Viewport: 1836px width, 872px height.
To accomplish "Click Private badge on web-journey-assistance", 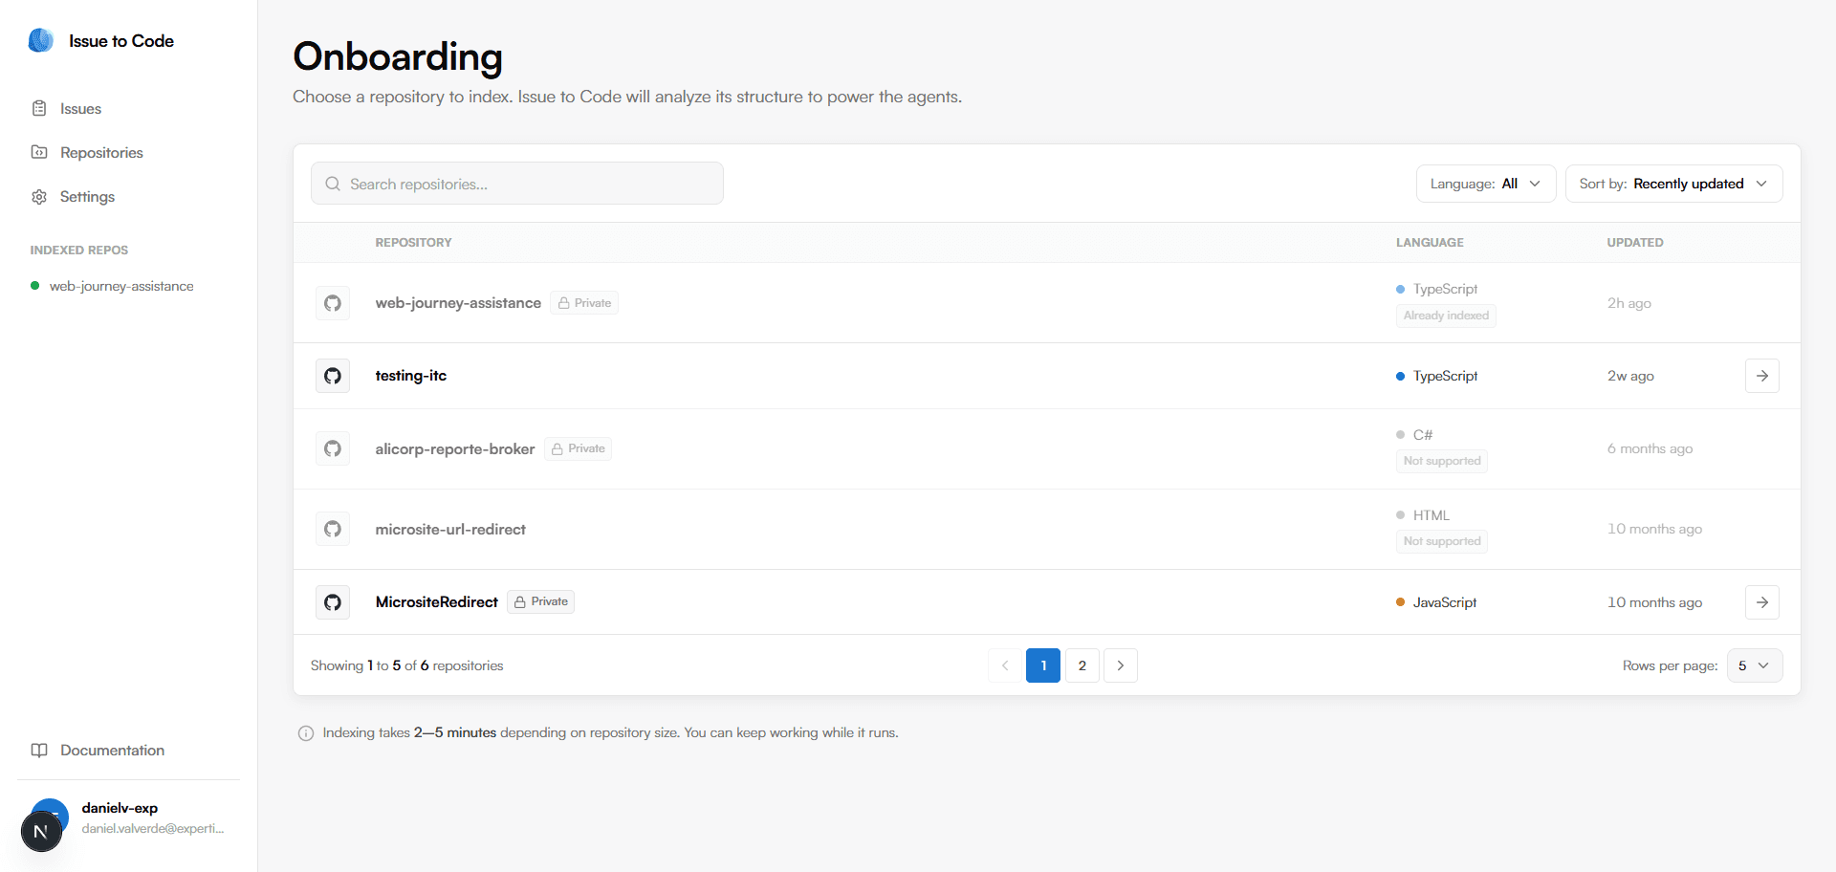I will [584, 303].
